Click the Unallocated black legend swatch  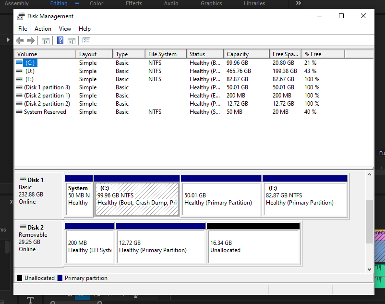click(x=20, y=278)
